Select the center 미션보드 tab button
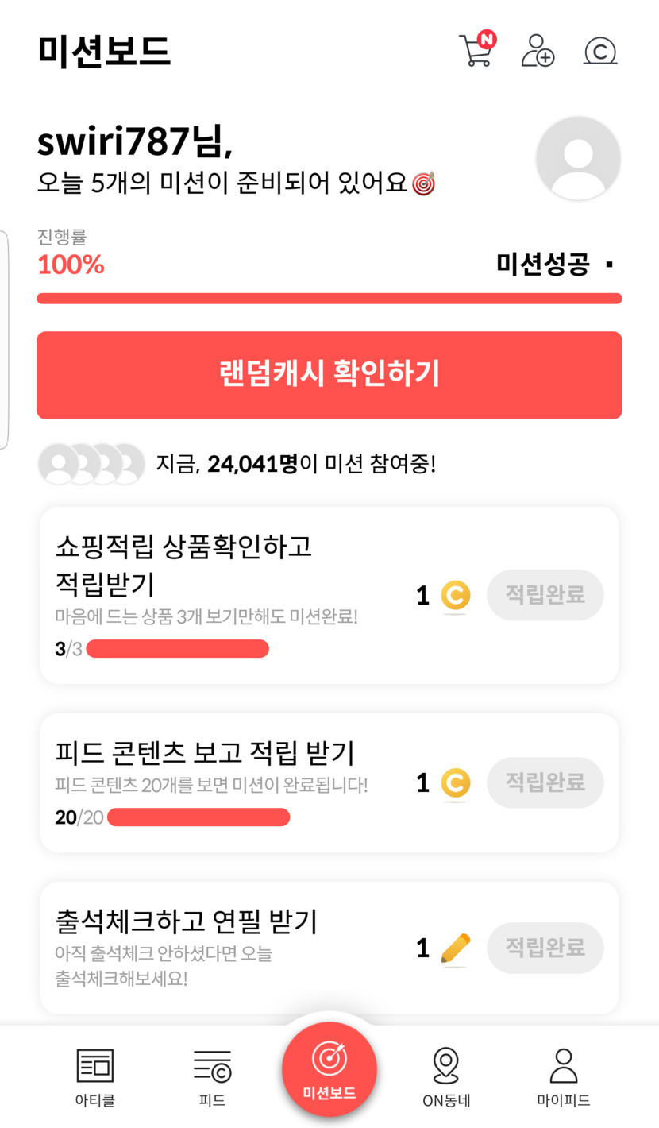 click(329, 1069)
